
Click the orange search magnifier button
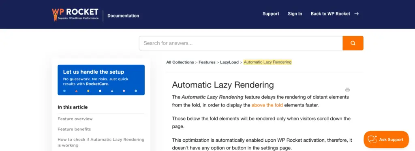click(353, 43)
